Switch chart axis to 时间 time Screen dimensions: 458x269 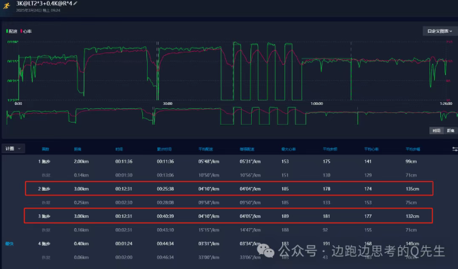click(436, 130)
